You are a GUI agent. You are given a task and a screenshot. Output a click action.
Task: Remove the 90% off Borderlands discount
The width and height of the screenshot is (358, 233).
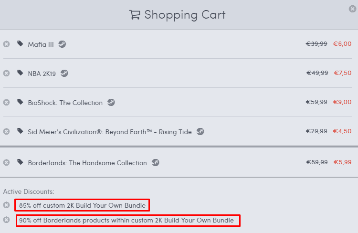pos(6,220)
